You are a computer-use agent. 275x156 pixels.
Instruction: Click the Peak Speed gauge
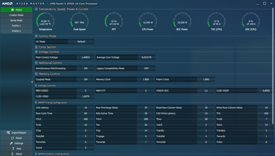click(x=79, y=22)
